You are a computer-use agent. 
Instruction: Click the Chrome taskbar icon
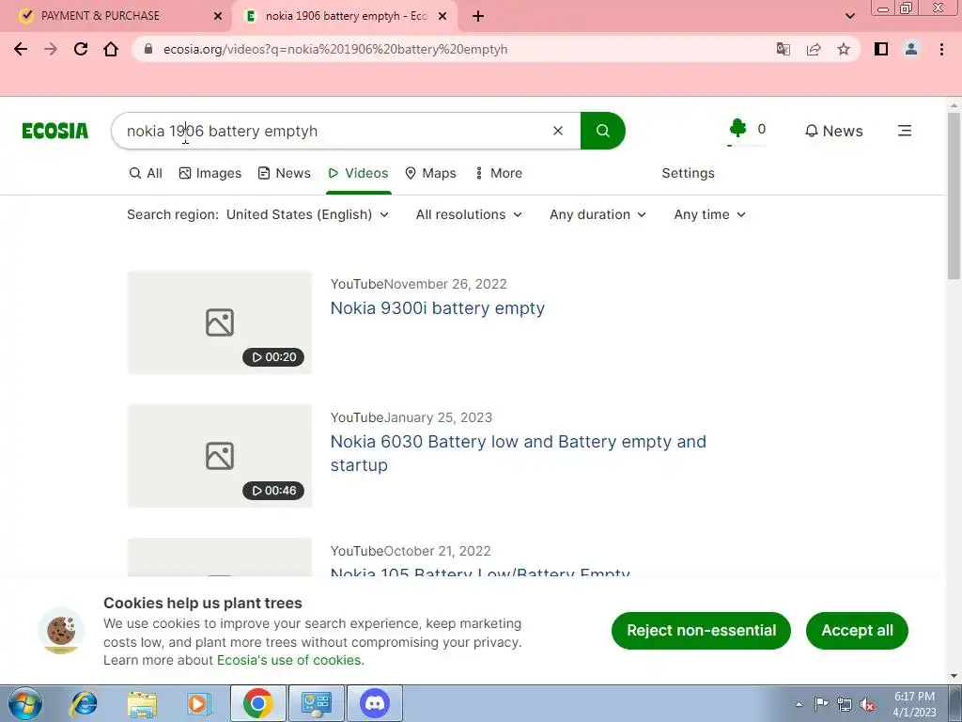(x=257, y=703)
